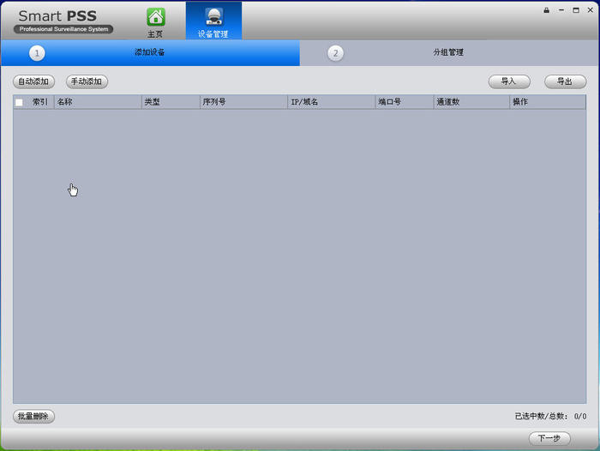Click the 已选中数/总数 status text
600x451 pixels.
[550, 416]
